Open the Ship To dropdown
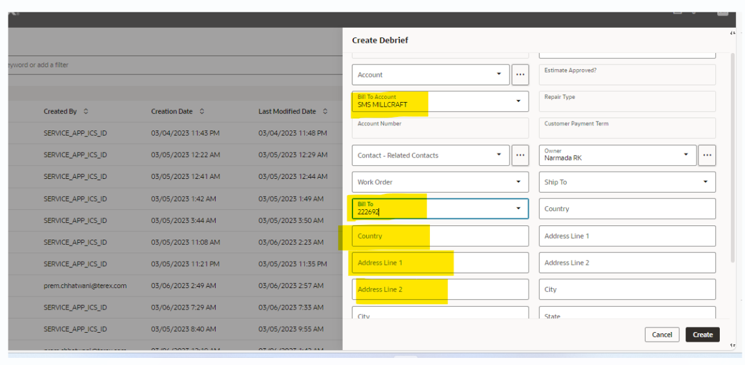Screen dimensions: 745x365 pyautogui.click(x=627, y=182)
